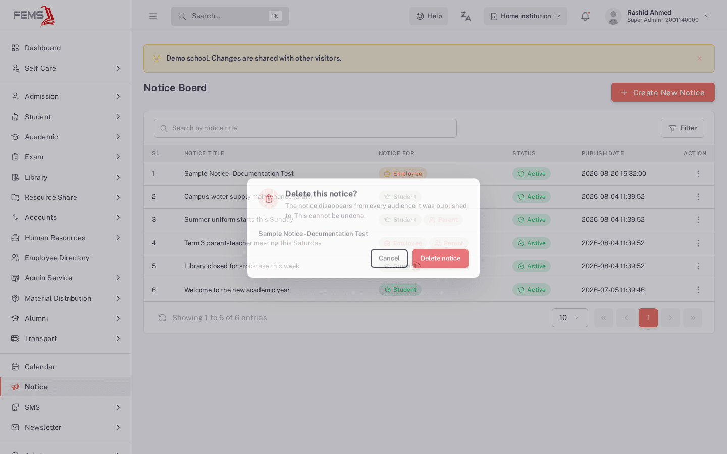Expand the Transport sidebar section
727x454 pixels.
[66, 338]
